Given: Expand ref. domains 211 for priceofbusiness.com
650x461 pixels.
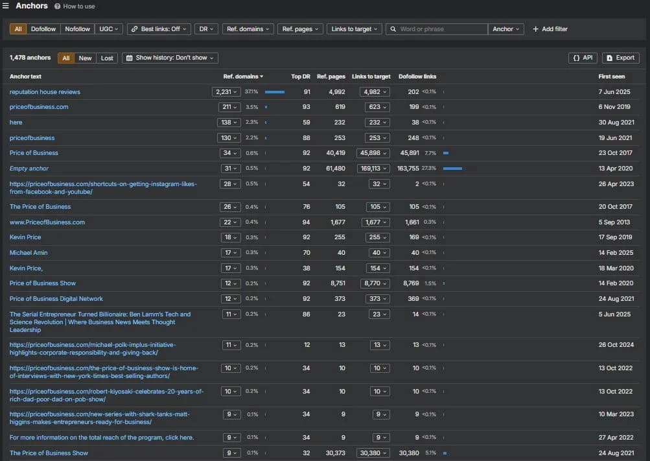Looking at the screenshot, I should [x=229, y=107].
